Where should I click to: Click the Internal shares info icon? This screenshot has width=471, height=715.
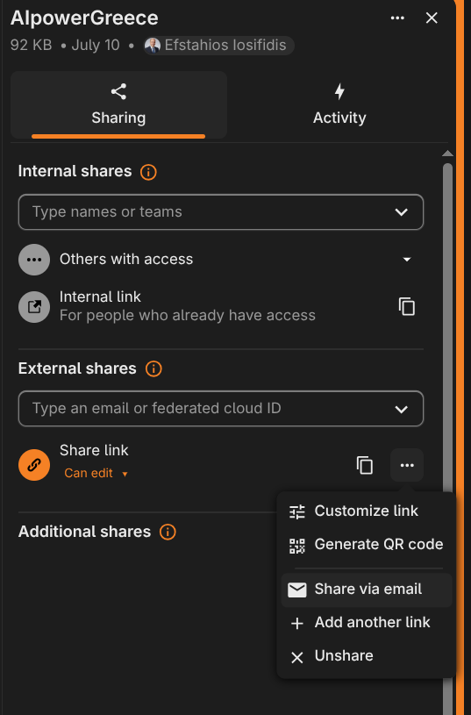click(148, 172)
